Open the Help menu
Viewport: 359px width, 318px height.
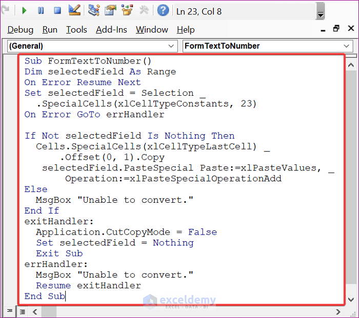point(186,30)
